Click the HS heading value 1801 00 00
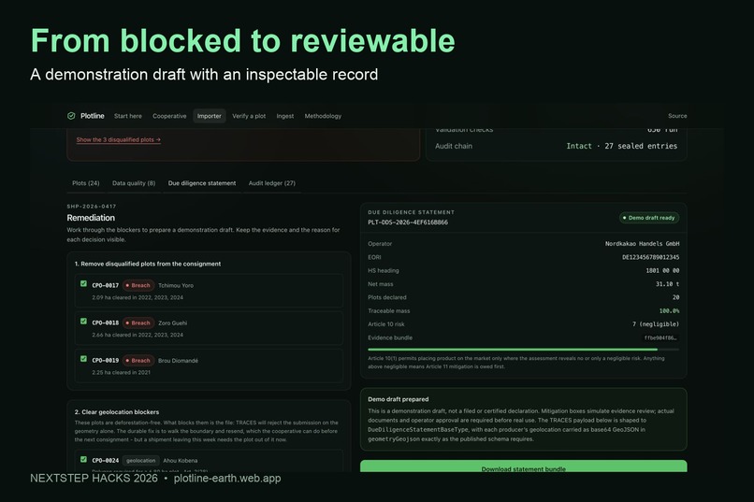The height and width of the screenshot is (502, 754). (x=662, y=270)
